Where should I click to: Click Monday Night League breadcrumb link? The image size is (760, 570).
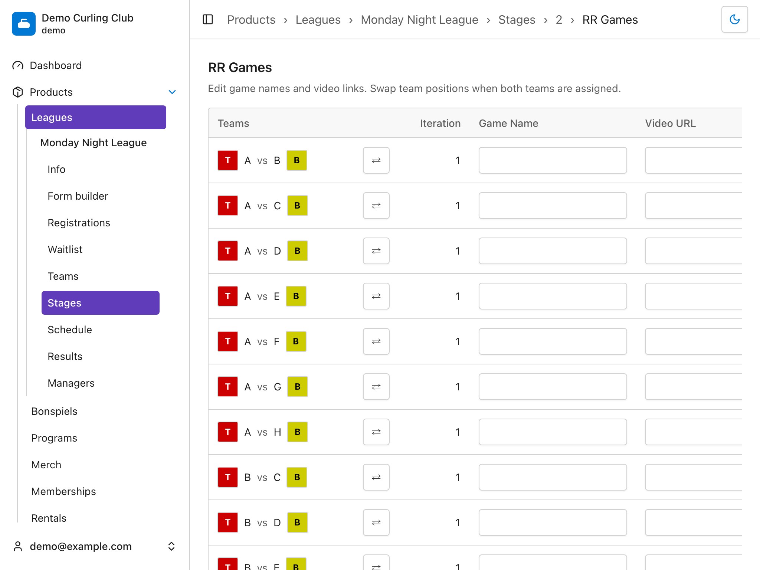click(419, 20)
